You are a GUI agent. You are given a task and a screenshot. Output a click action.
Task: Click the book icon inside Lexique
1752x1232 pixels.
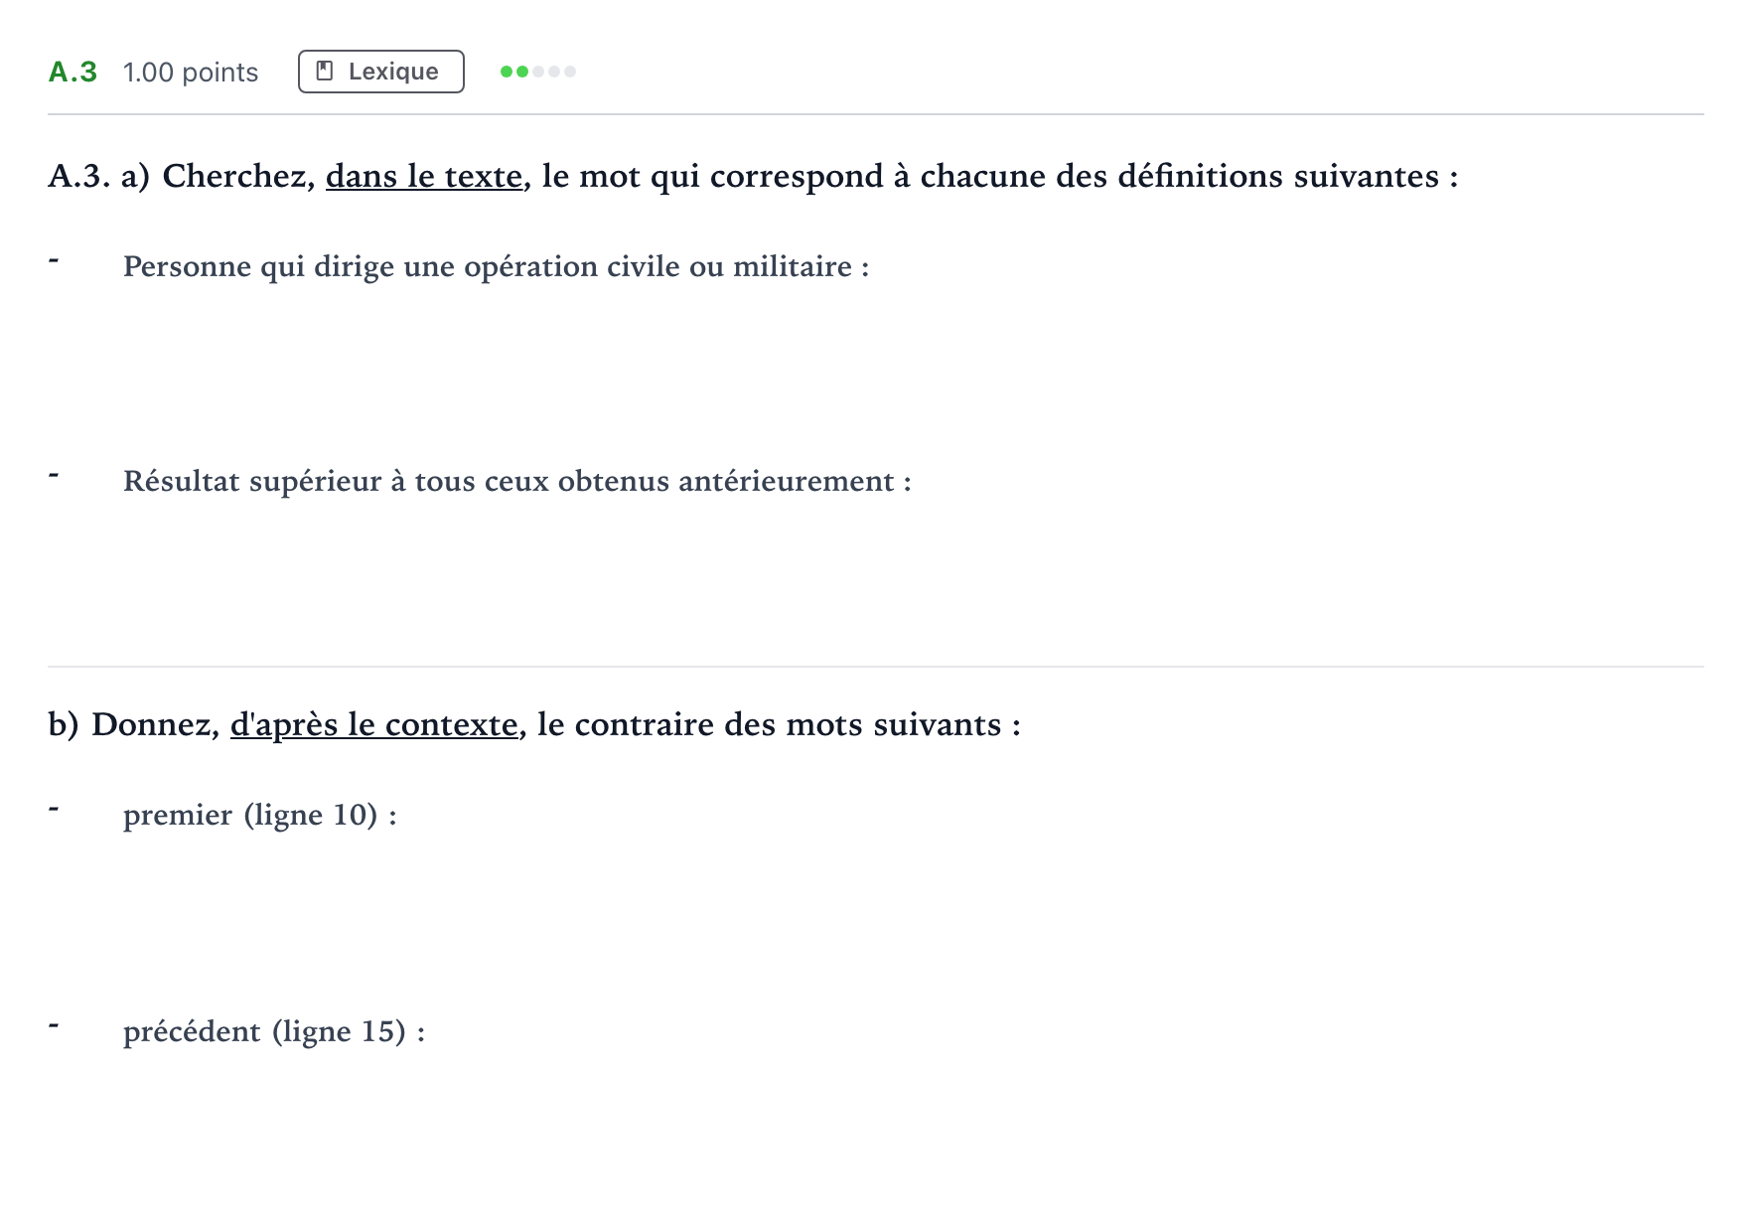(324, 72)
